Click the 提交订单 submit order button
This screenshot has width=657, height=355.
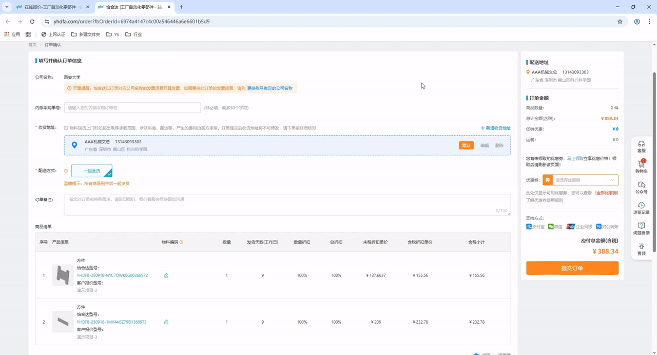(x=572, y=268)
